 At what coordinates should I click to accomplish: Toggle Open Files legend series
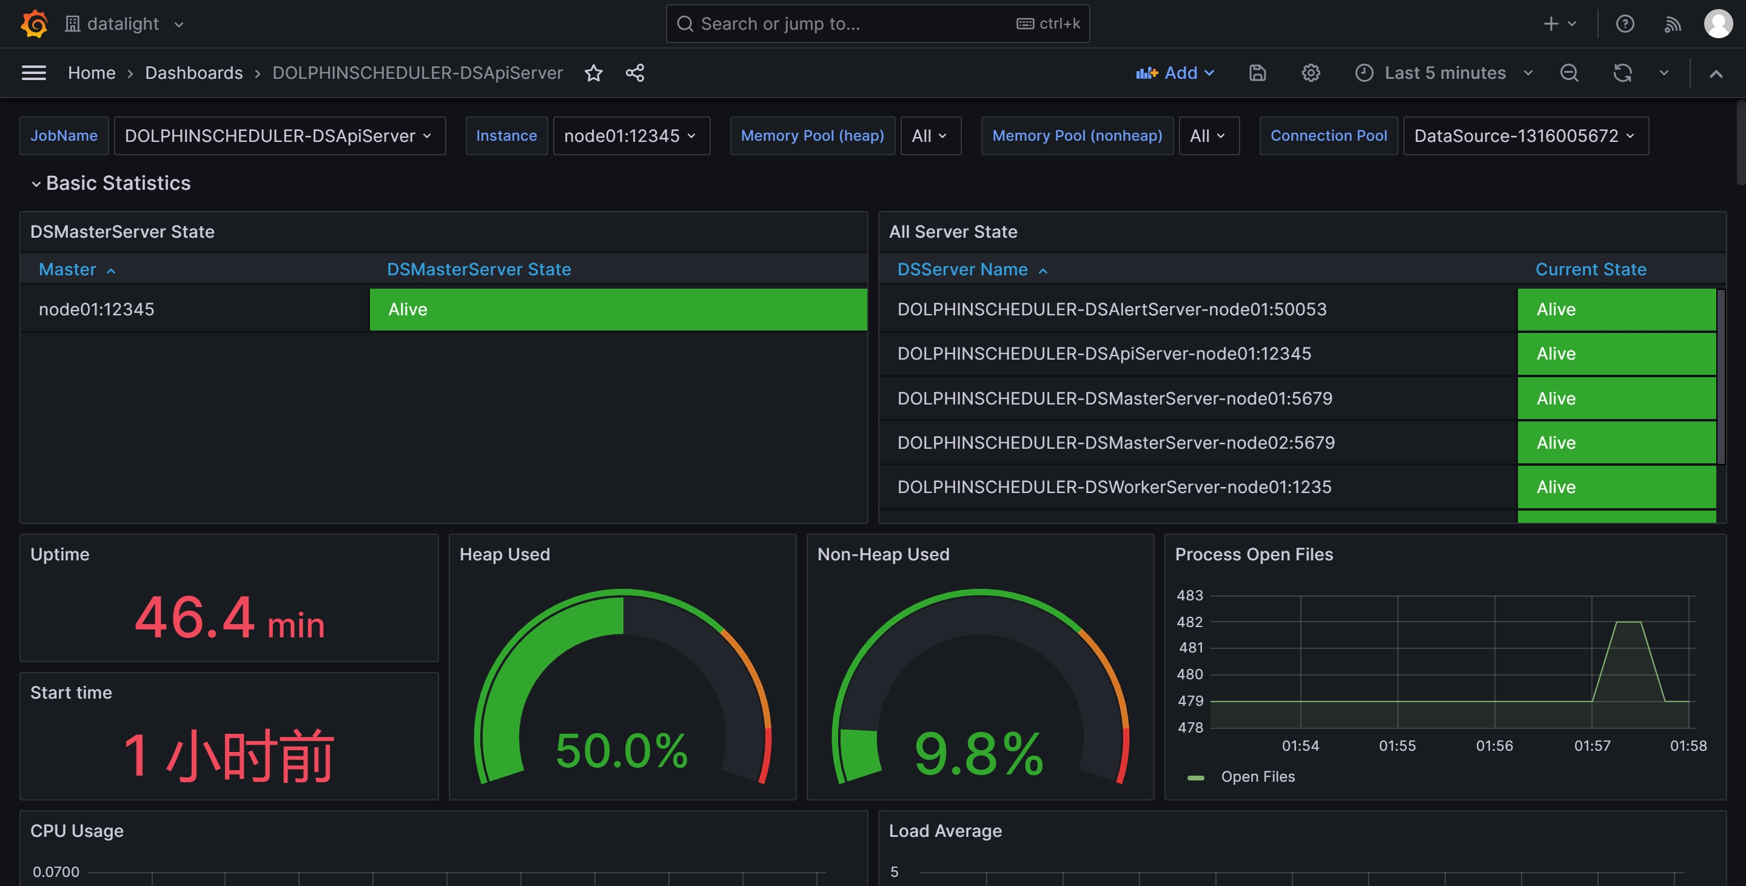point(1257,777)
